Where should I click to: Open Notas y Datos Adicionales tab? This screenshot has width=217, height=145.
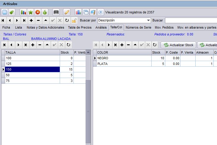tap(45, 27)
